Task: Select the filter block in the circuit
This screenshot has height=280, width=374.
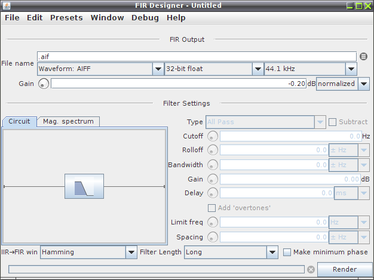Action: pos(84,186)
